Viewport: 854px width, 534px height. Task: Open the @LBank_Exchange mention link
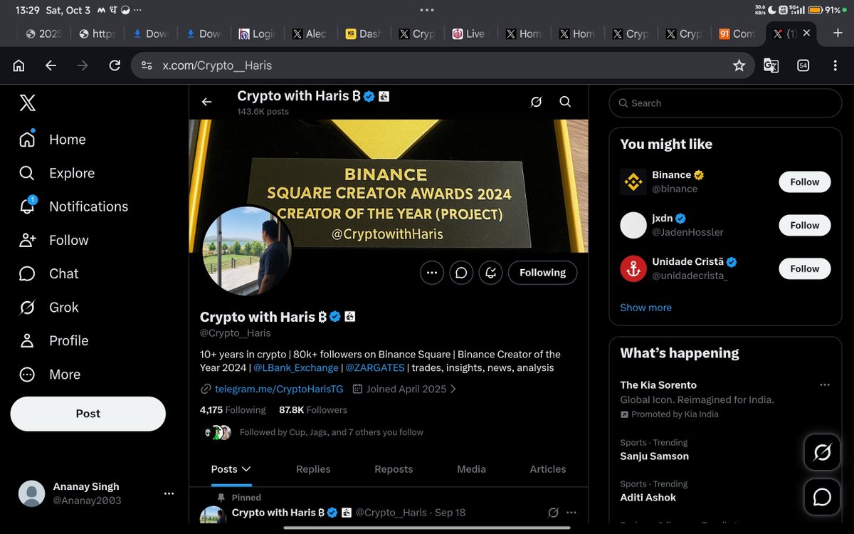pyautogui.click(x=296, y=368)
